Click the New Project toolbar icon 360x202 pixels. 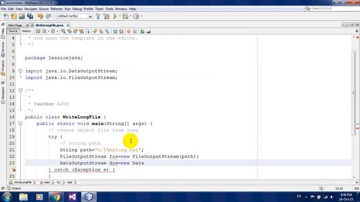point(13,16)
